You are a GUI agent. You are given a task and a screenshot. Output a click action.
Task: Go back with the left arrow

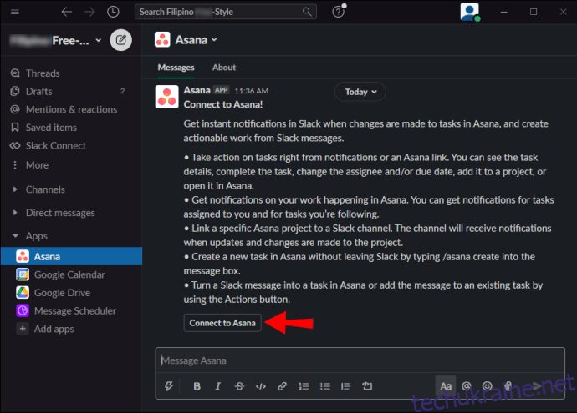click(67, 13)
